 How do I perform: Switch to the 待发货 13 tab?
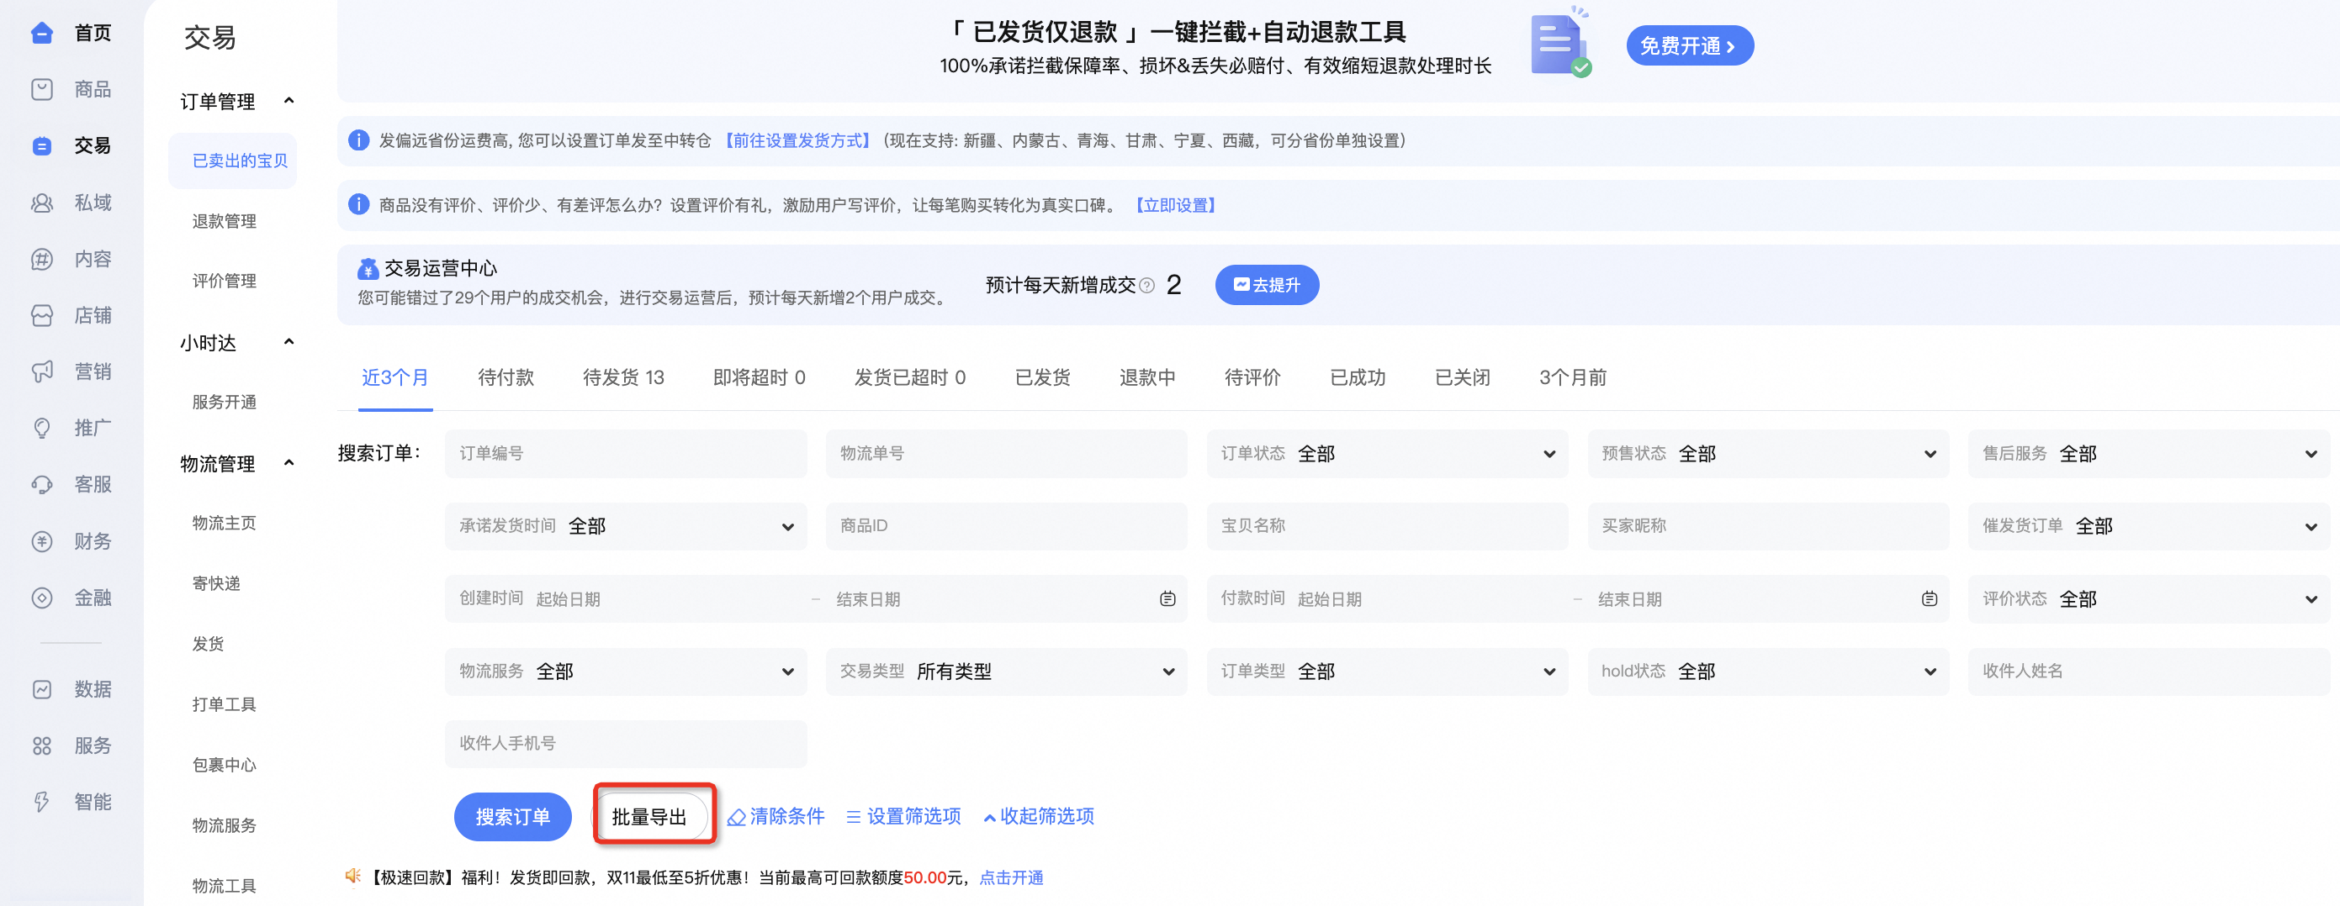coord(623,377)
